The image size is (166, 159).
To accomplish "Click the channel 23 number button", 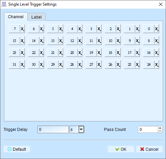I will (x=15, y=53).
